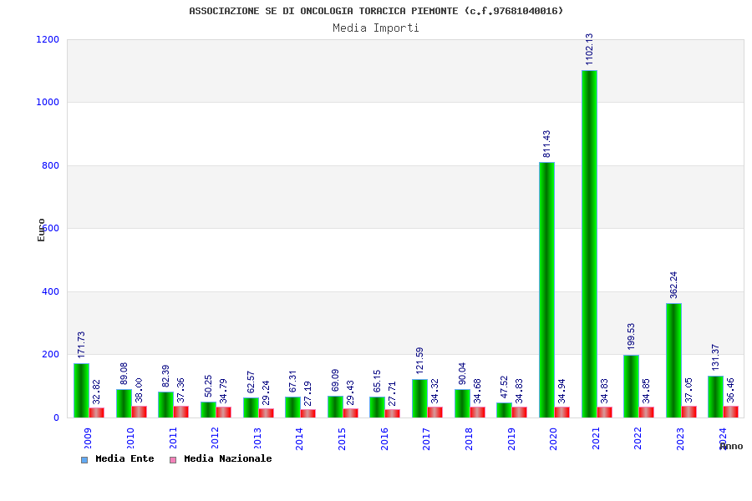
Task: Click the 811.43 value label
Action: click(x=546, y=144)
